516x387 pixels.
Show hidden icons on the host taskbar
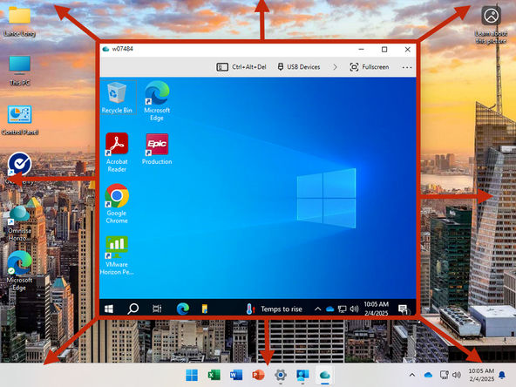[412, 375]
